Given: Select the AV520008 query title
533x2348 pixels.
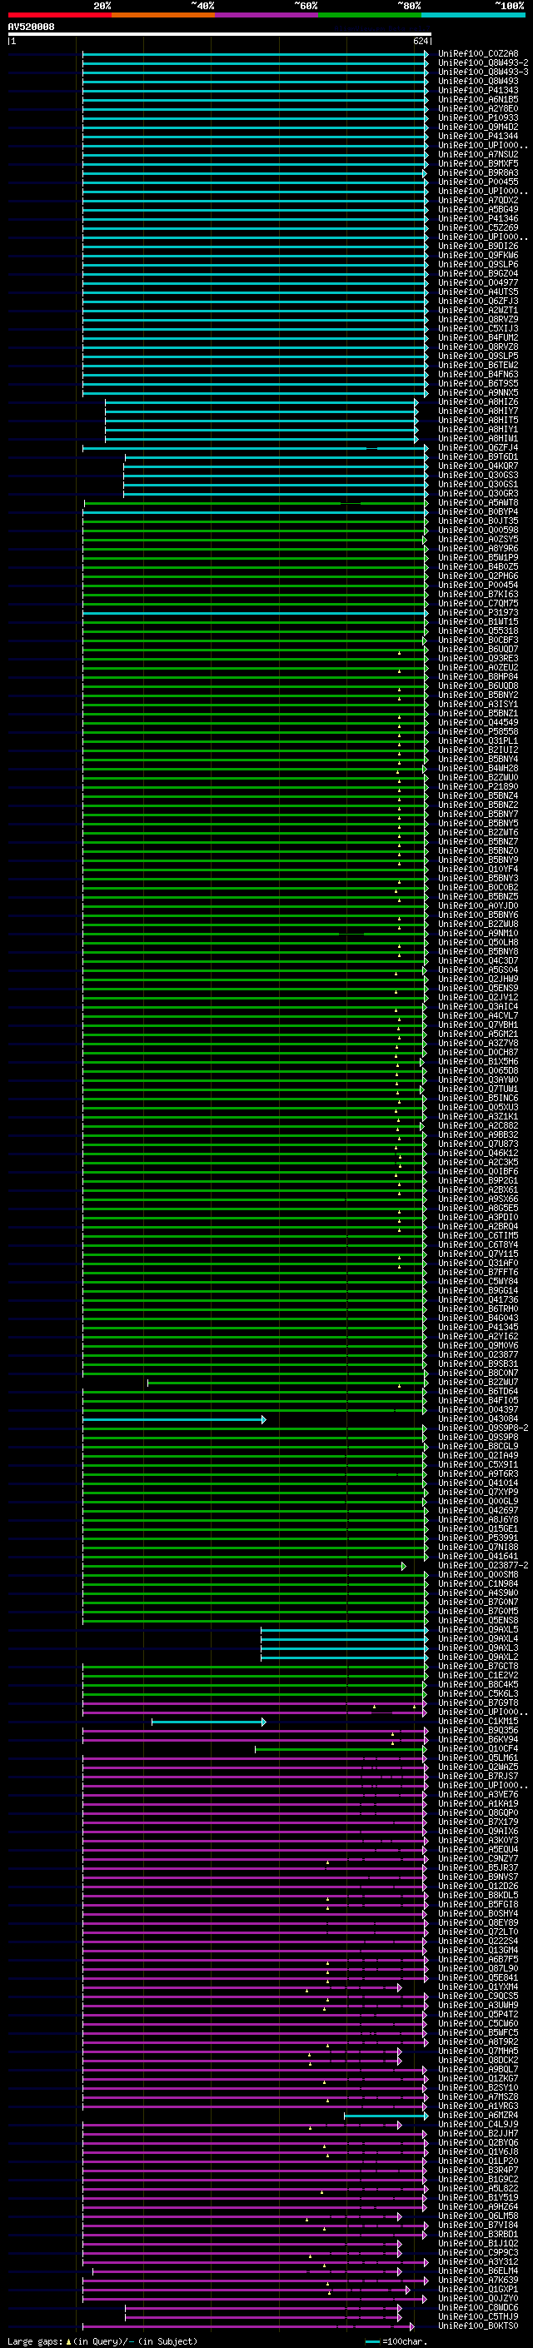Looking at the screenshot, I should pos(31,27).
